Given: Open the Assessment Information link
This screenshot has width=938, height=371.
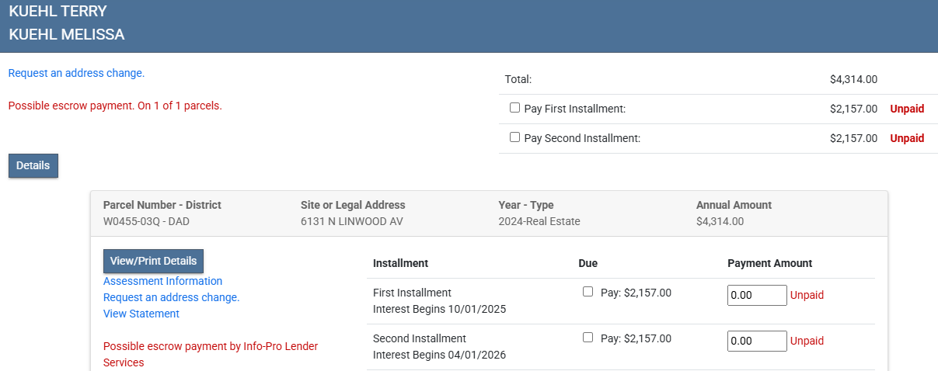Looking at the screenshot, I should [162, 281].
